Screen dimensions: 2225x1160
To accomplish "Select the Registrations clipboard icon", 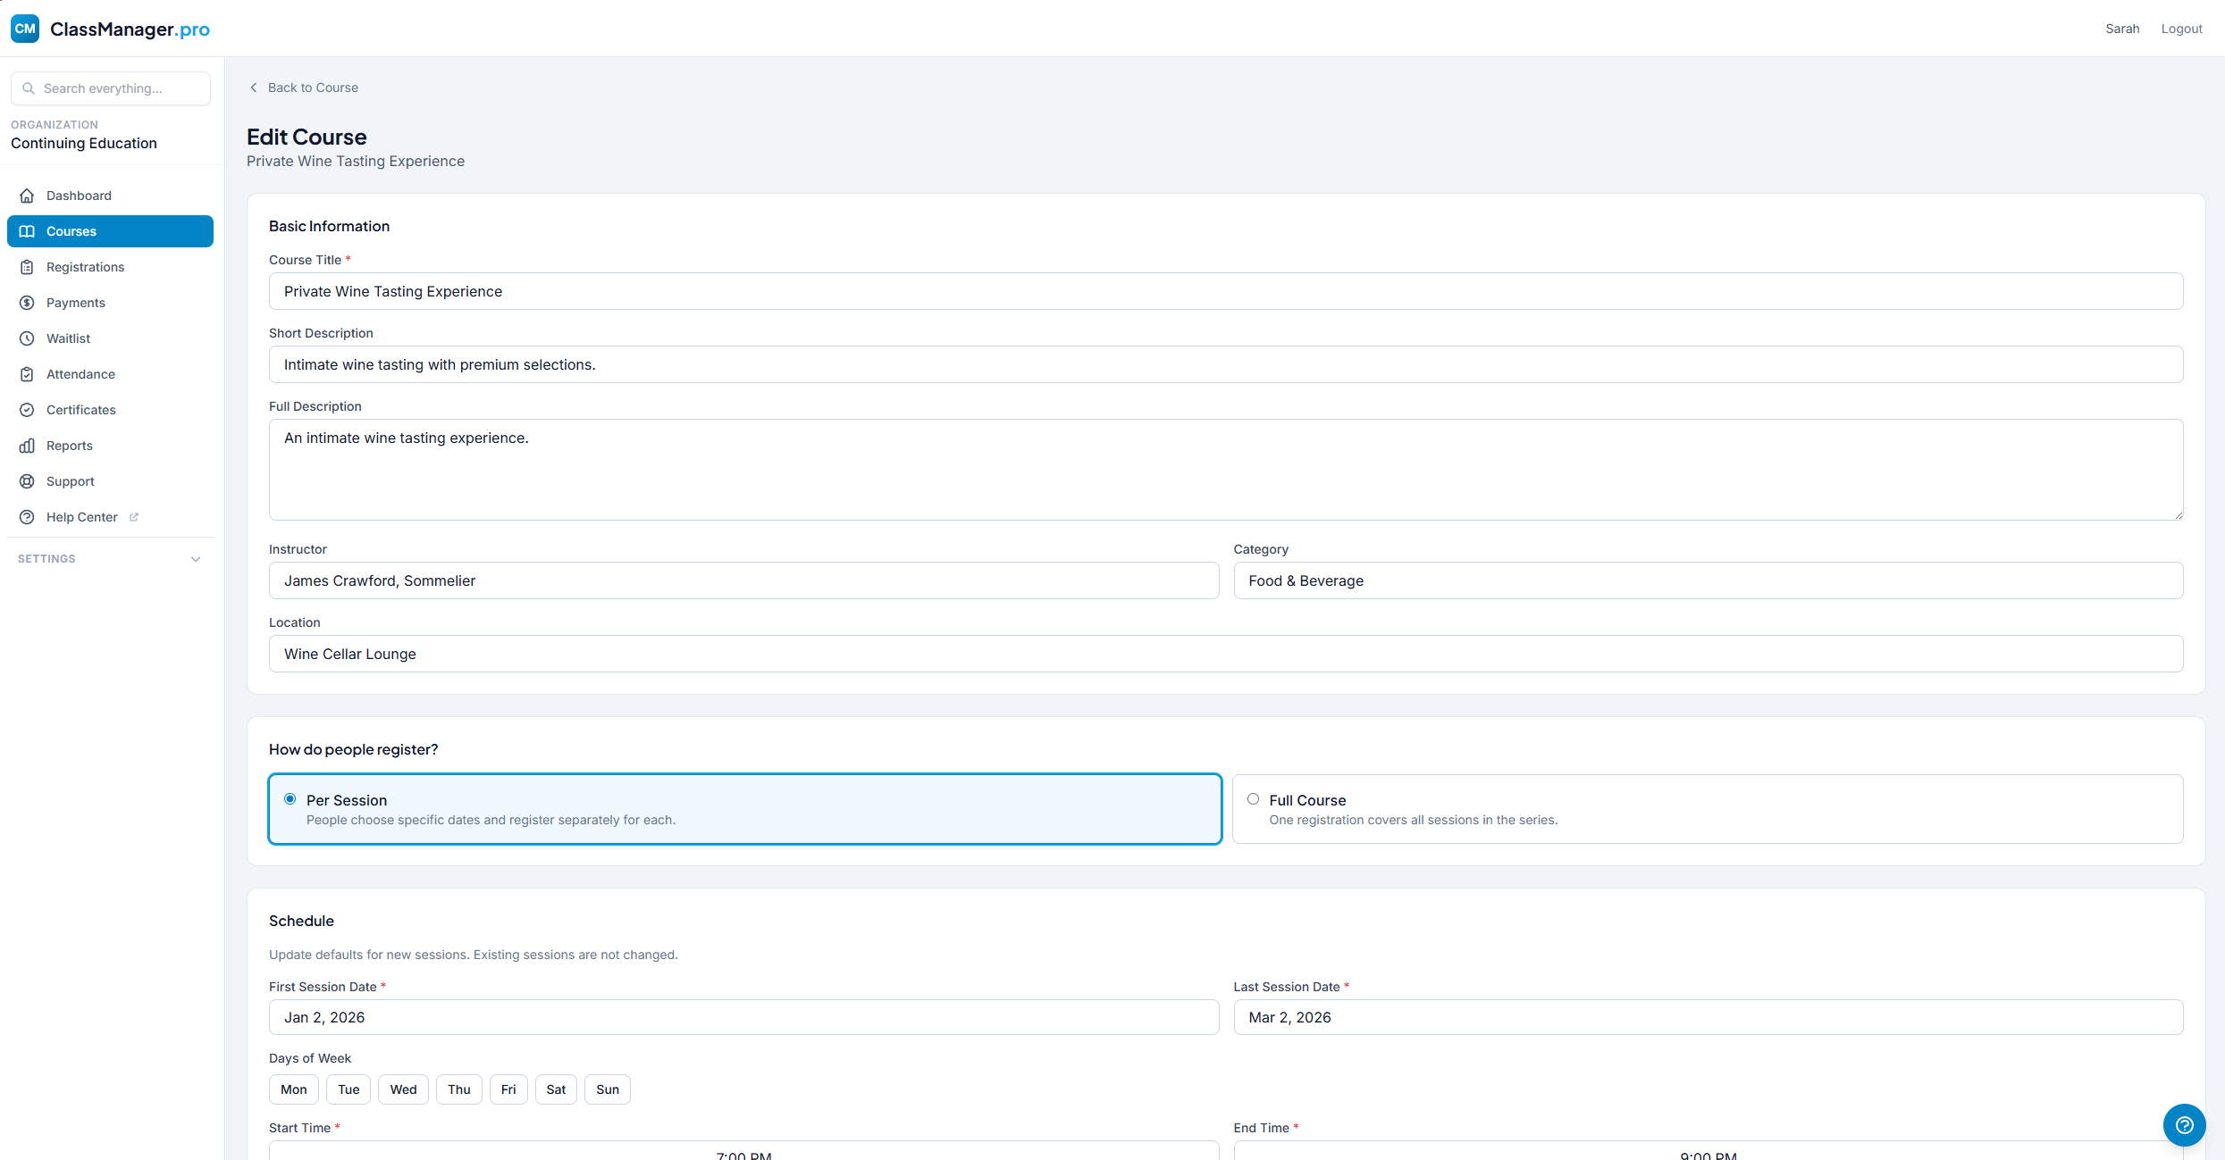I will (x=27, y=266).
